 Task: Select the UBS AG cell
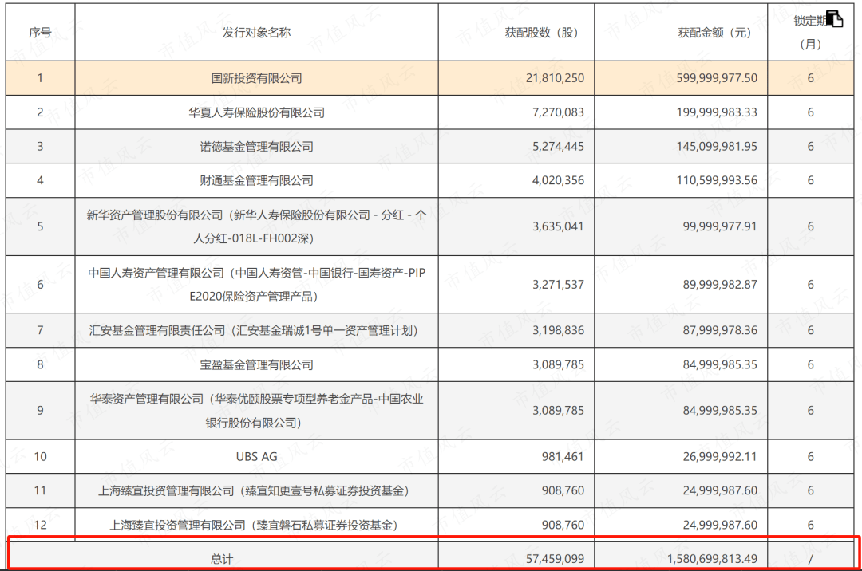tap(257, 456)
